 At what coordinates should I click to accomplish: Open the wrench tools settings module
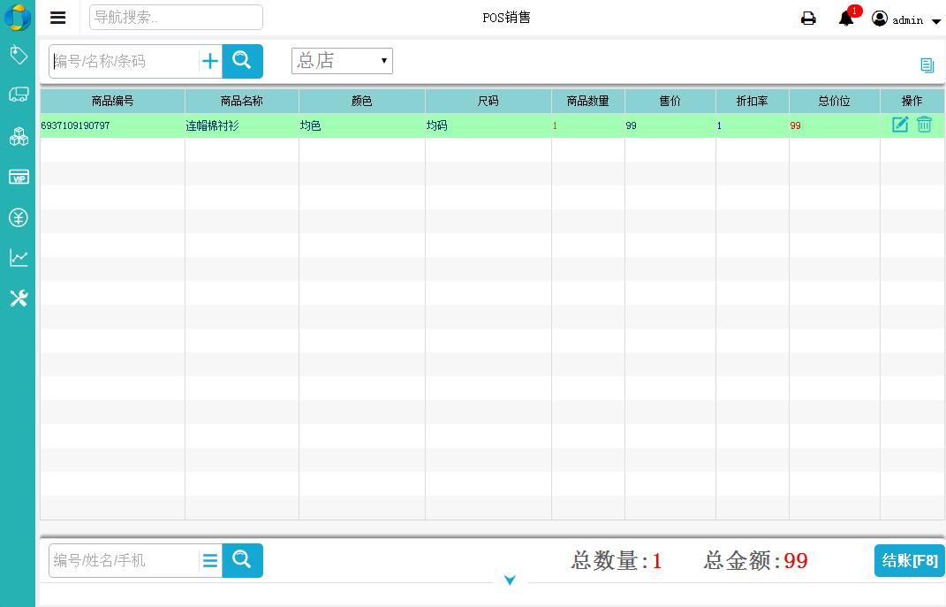coord(19,299)
